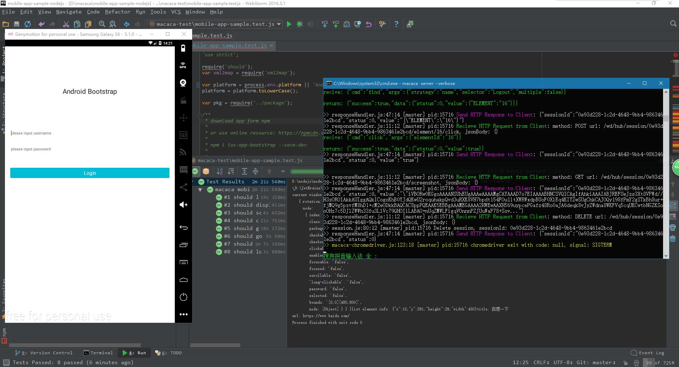The height and width of the screenshot is (367, 679).
Task: Open the Navigate menu
Action: pyautogui.click(x=69, y=12)
